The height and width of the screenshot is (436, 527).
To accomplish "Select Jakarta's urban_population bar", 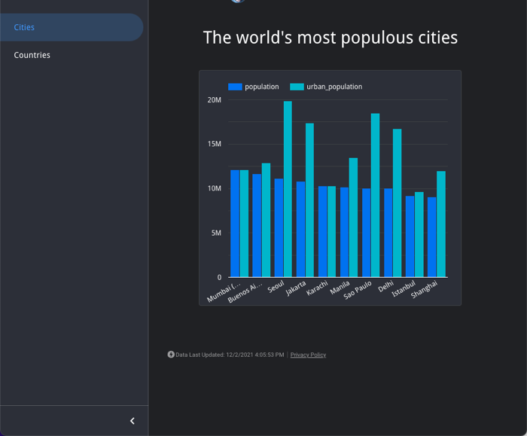I will 309,200.
